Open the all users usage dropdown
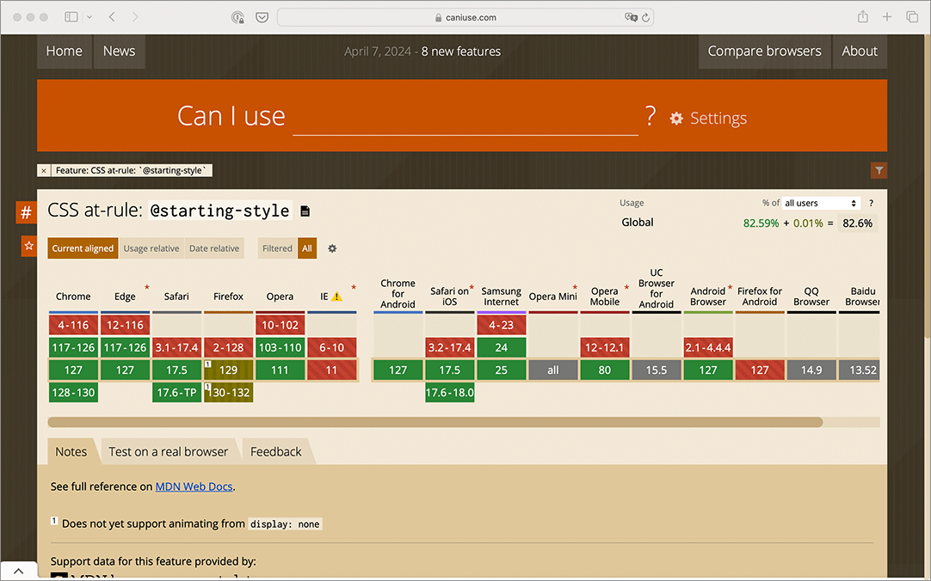The image size is (931, 581). pyautogui.click(x=821, y=203)
